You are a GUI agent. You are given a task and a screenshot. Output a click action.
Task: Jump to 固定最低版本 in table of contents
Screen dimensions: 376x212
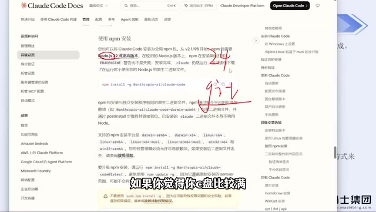coord(275,99)
